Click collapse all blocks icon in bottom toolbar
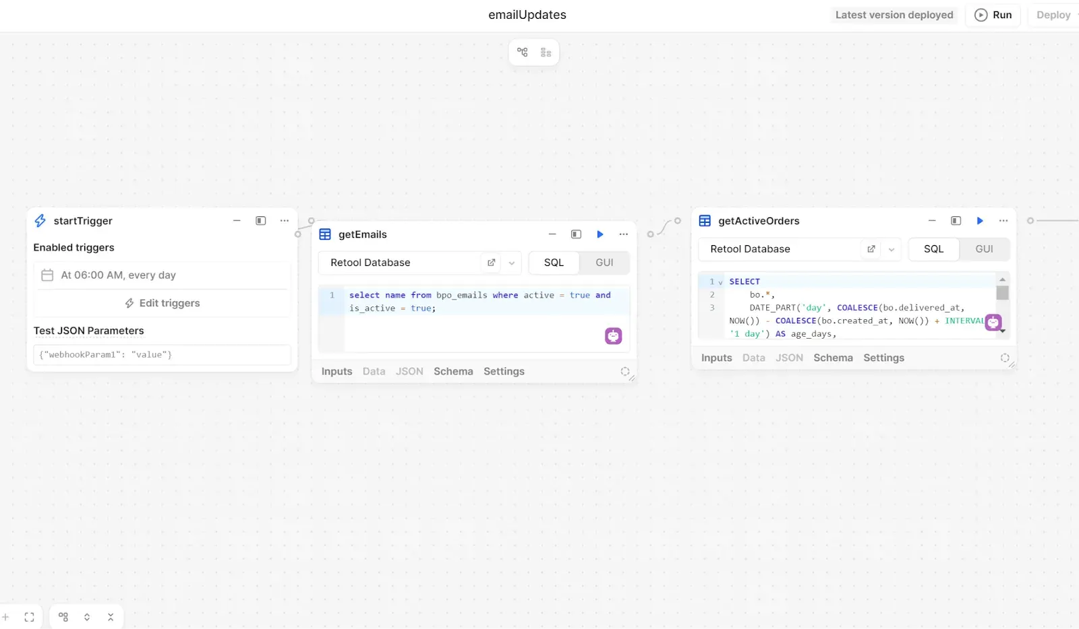Viewport: 1079px width, 629px height. tap(111, 617)
